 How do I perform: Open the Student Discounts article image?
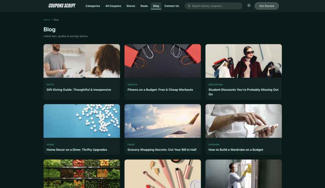(x=244, y=61)
